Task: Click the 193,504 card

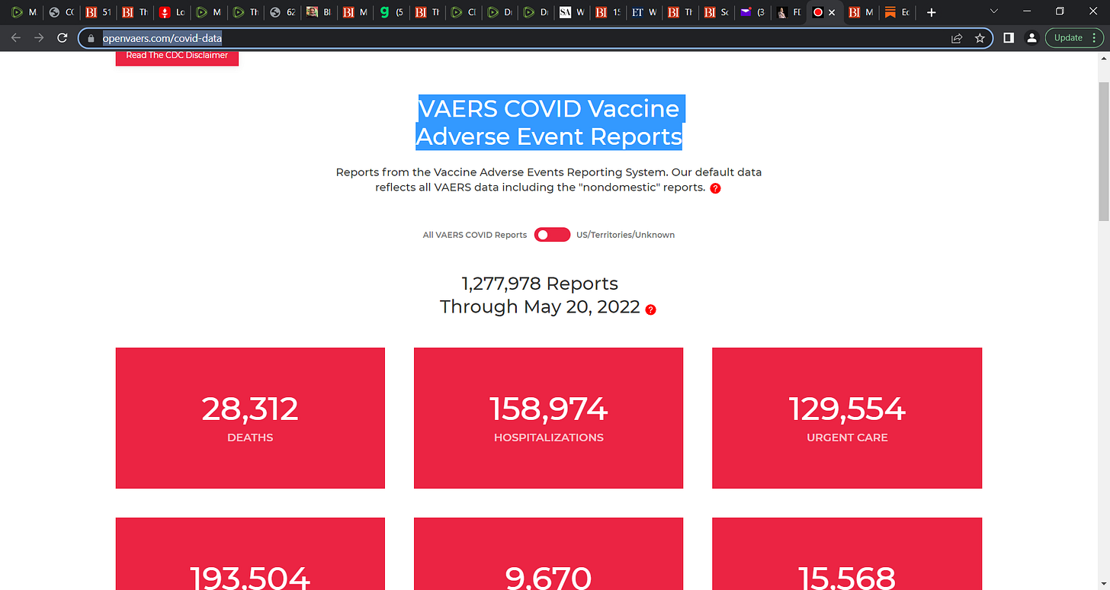Action: pyautogui.click(x=250, y=554)
